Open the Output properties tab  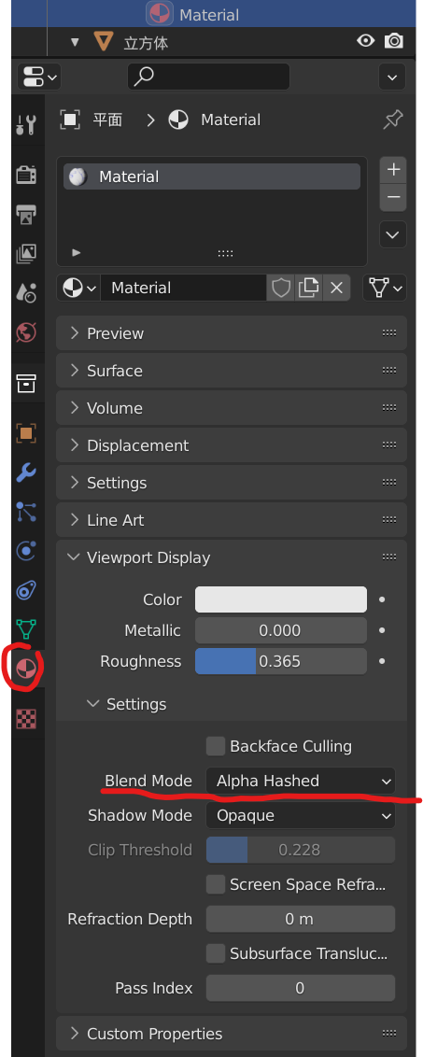[x=26, y=215]
